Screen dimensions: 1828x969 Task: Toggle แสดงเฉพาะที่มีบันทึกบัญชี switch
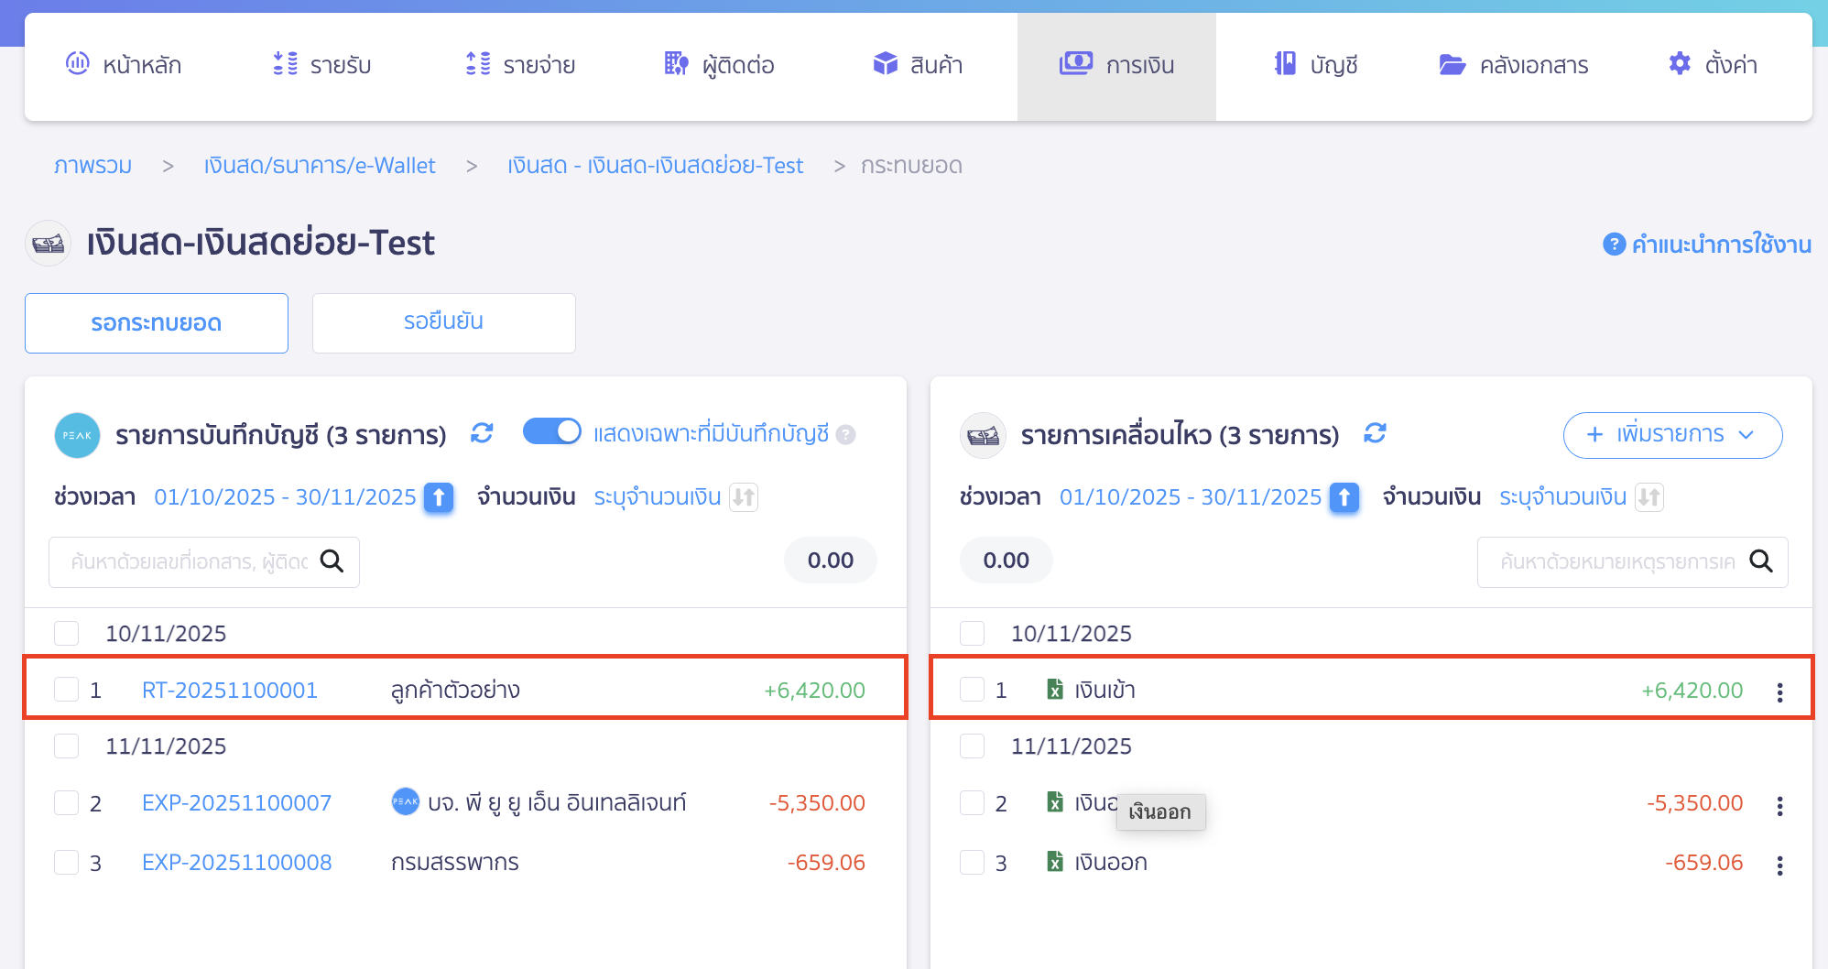pyautogui.click(x=551, y=430)
